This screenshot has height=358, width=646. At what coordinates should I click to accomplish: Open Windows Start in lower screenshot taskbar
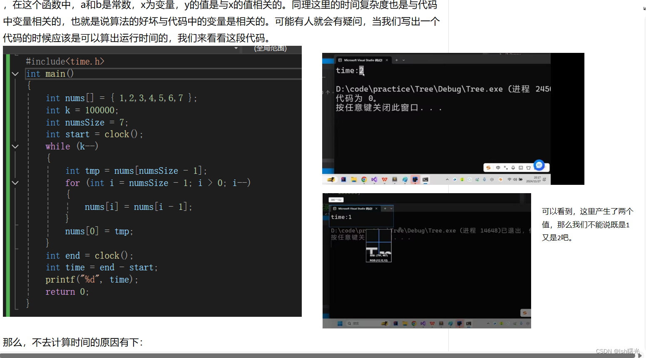tap(340, 323)
